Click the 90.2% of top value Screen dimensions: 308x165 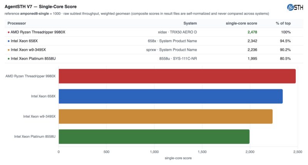pos(285,50)
